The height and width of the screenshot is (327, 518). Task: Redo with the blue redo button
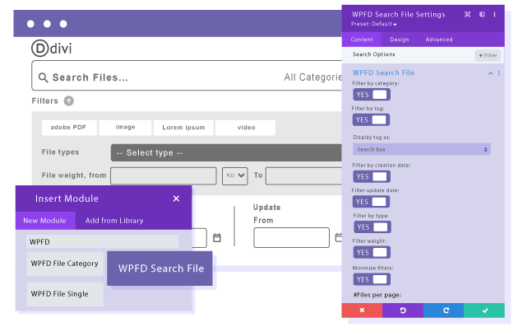pos(443,311)
